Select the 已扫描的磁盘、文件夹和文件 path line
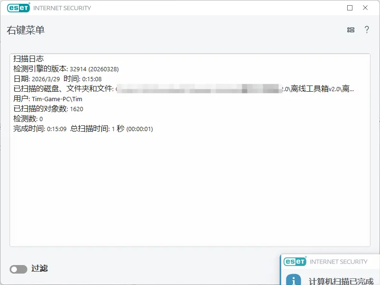The height and width of the screenshot is (285, 380). pyautogui.click(x=183, y=89)
